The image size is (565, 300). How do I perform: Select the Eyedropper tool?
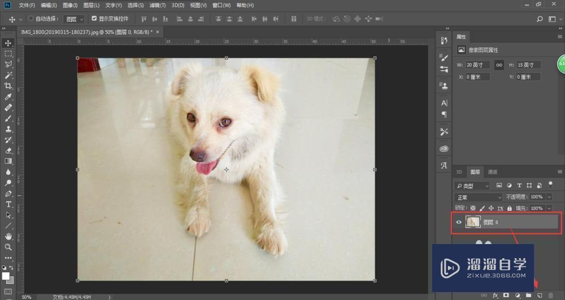(x=8, y=97)
